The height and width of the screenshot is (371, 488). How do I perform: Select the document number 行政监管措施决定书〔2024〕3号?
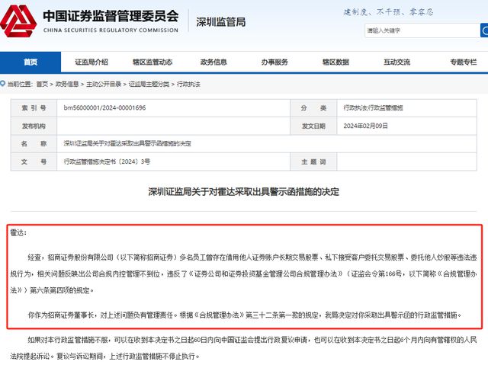coord(107,162)
